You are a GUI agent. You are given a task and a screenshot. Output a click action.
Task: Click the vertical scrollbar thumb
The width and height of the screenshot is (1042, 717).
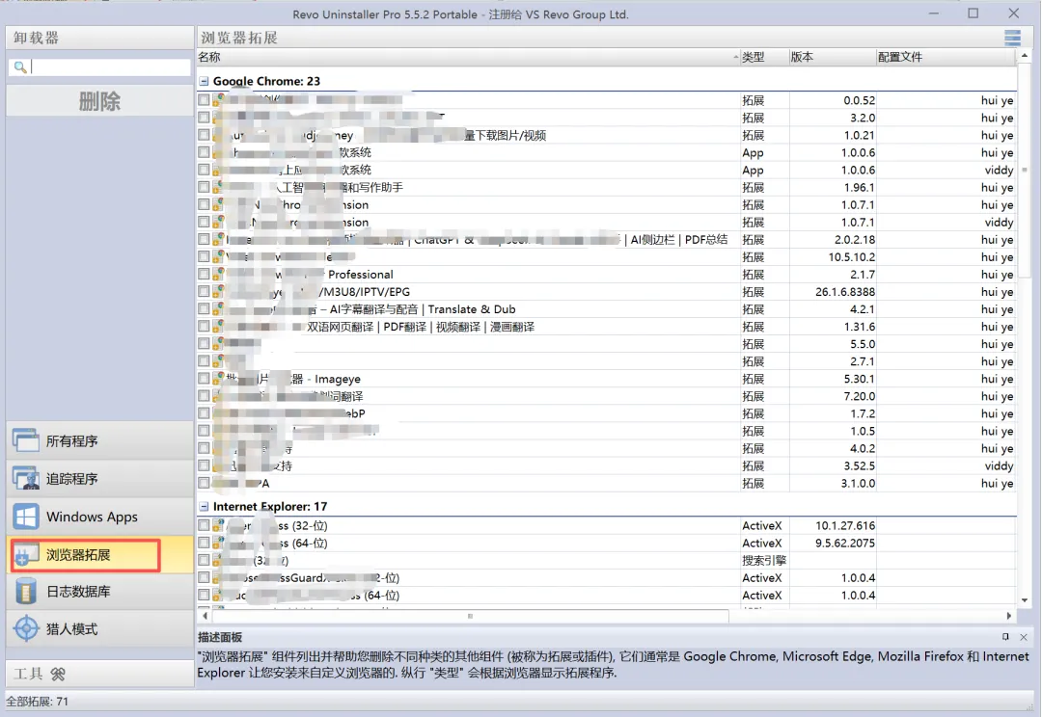pos(1024,170)
